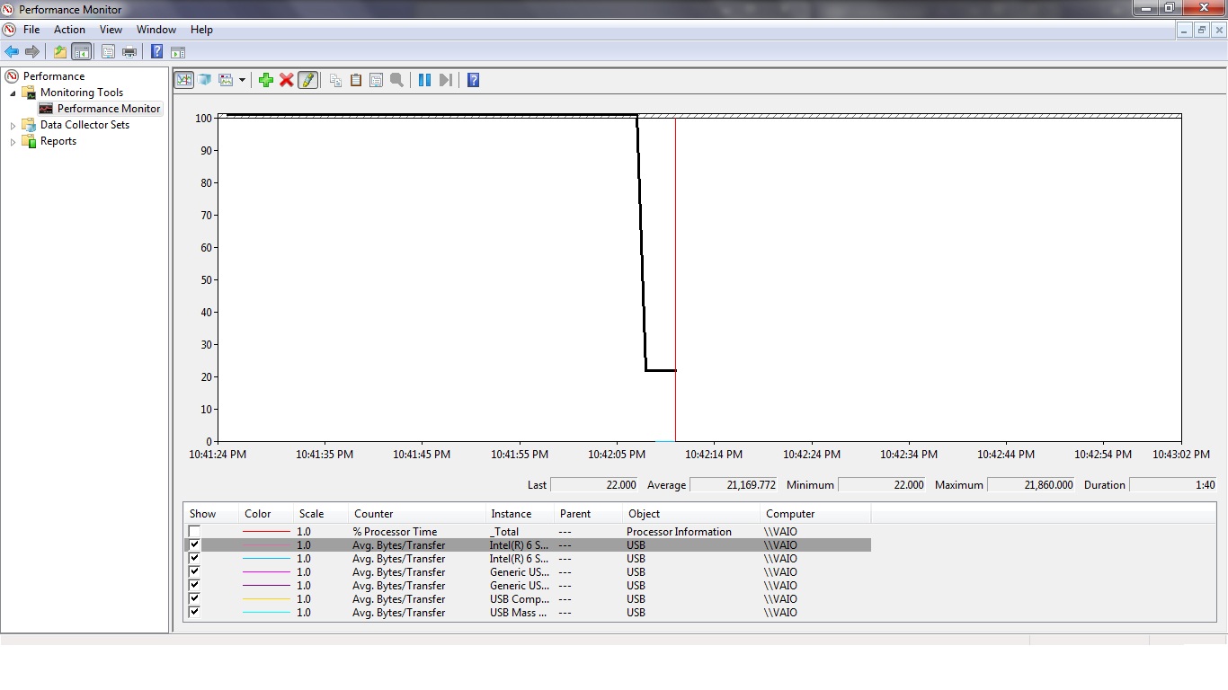The image size is (1228, 690).
Task: Uncheck the USB Mass ... counter checkbox
Action: pos(194,612)
